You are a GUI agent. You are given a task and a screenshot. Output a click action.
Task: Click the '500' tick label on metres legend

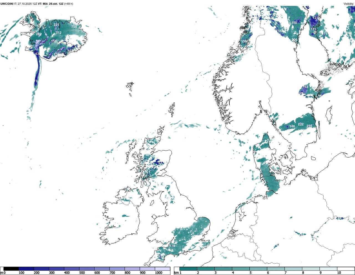(82, 273)
